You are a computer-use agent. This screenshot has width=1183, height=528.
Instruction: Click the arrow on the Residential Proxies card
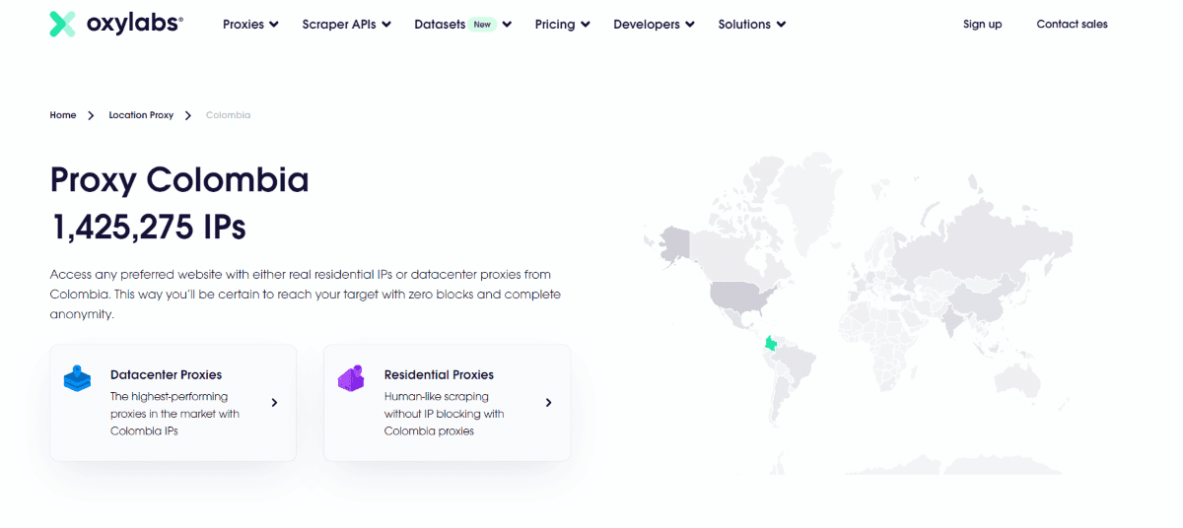548,402
